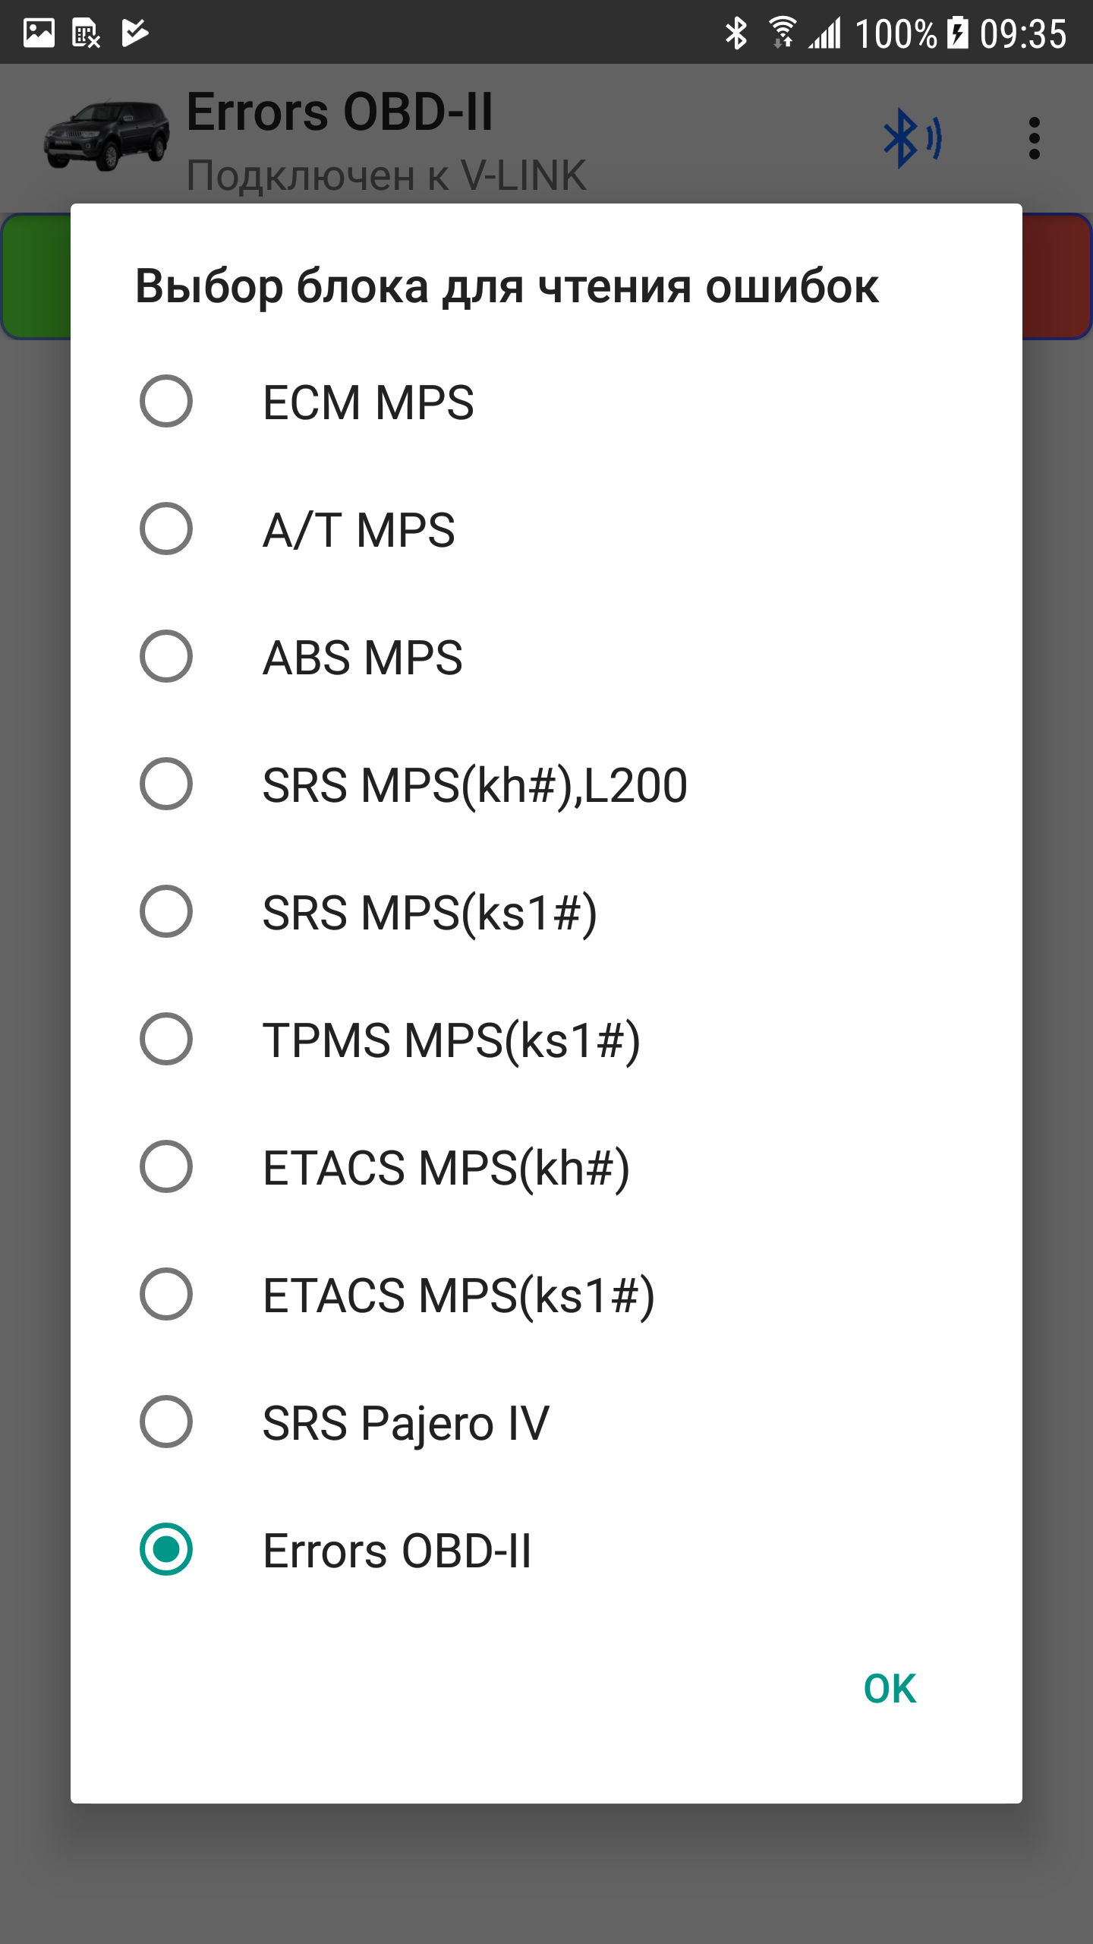Select ETACS MPS(ks1#) block

(166, 1295)
